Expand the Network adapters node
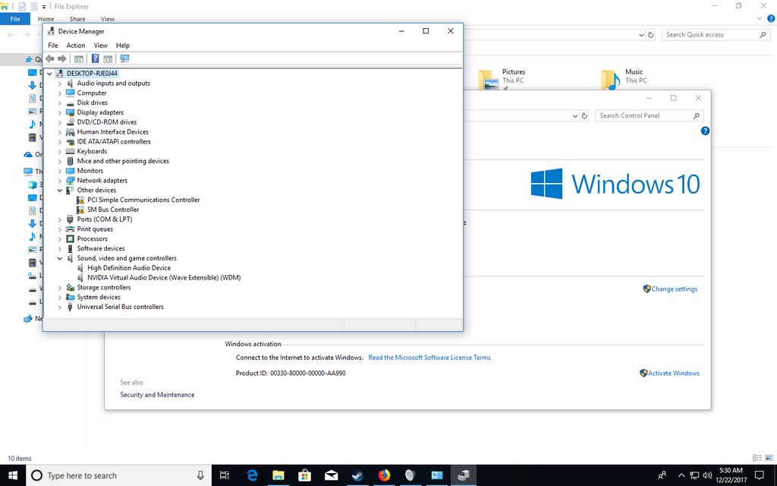 pyautogui.click(x=60, y=181)
